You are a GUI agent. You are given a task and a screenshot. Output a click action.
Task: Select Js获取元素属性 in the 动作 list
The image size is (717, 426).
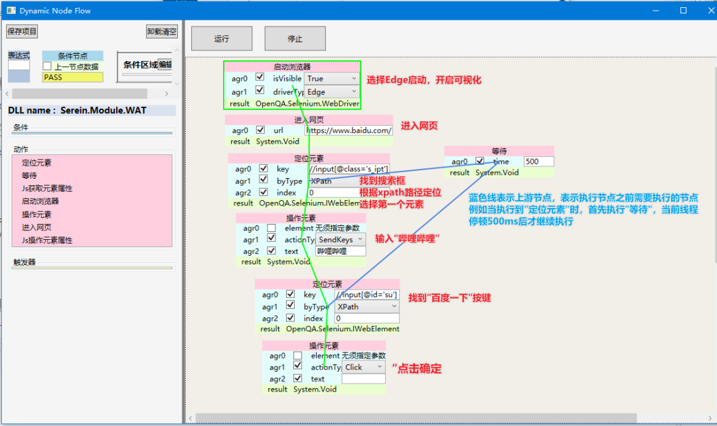pyautogui.click(x=47, y=188)
